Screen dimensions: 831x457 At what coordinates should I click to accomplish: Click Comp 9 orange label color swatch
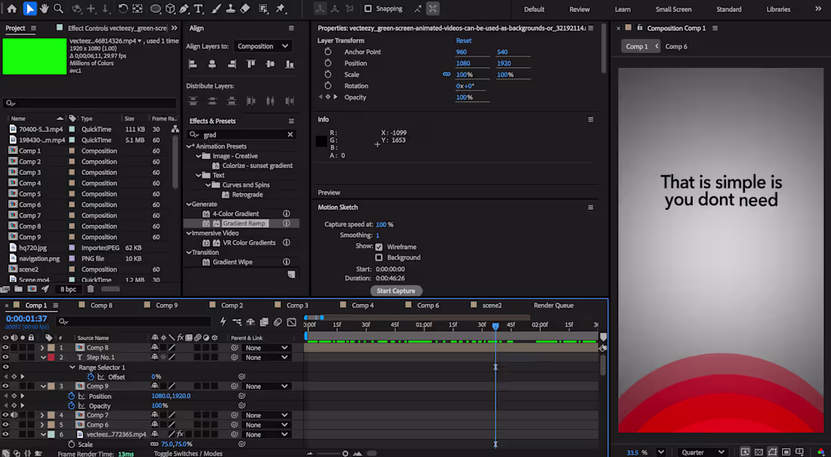click(51, 386)
